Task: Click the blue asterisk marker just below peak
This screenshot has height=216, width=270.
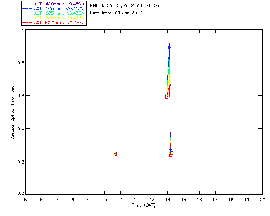Action: 170,48
